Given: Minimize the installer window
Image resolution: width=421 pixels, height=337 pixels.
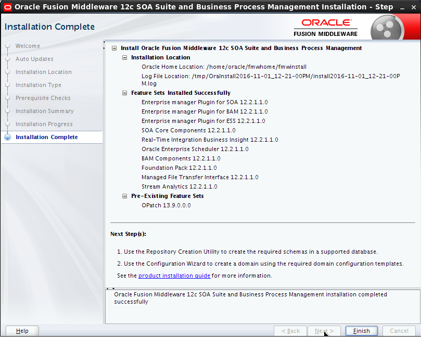Looking at the screenshot, I should tap(402, 8).
